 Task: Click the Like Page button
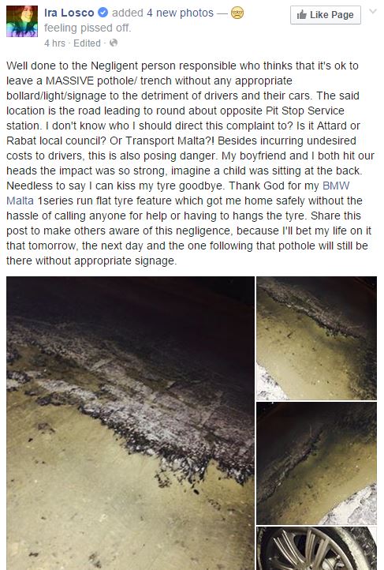tap(325, 15)
